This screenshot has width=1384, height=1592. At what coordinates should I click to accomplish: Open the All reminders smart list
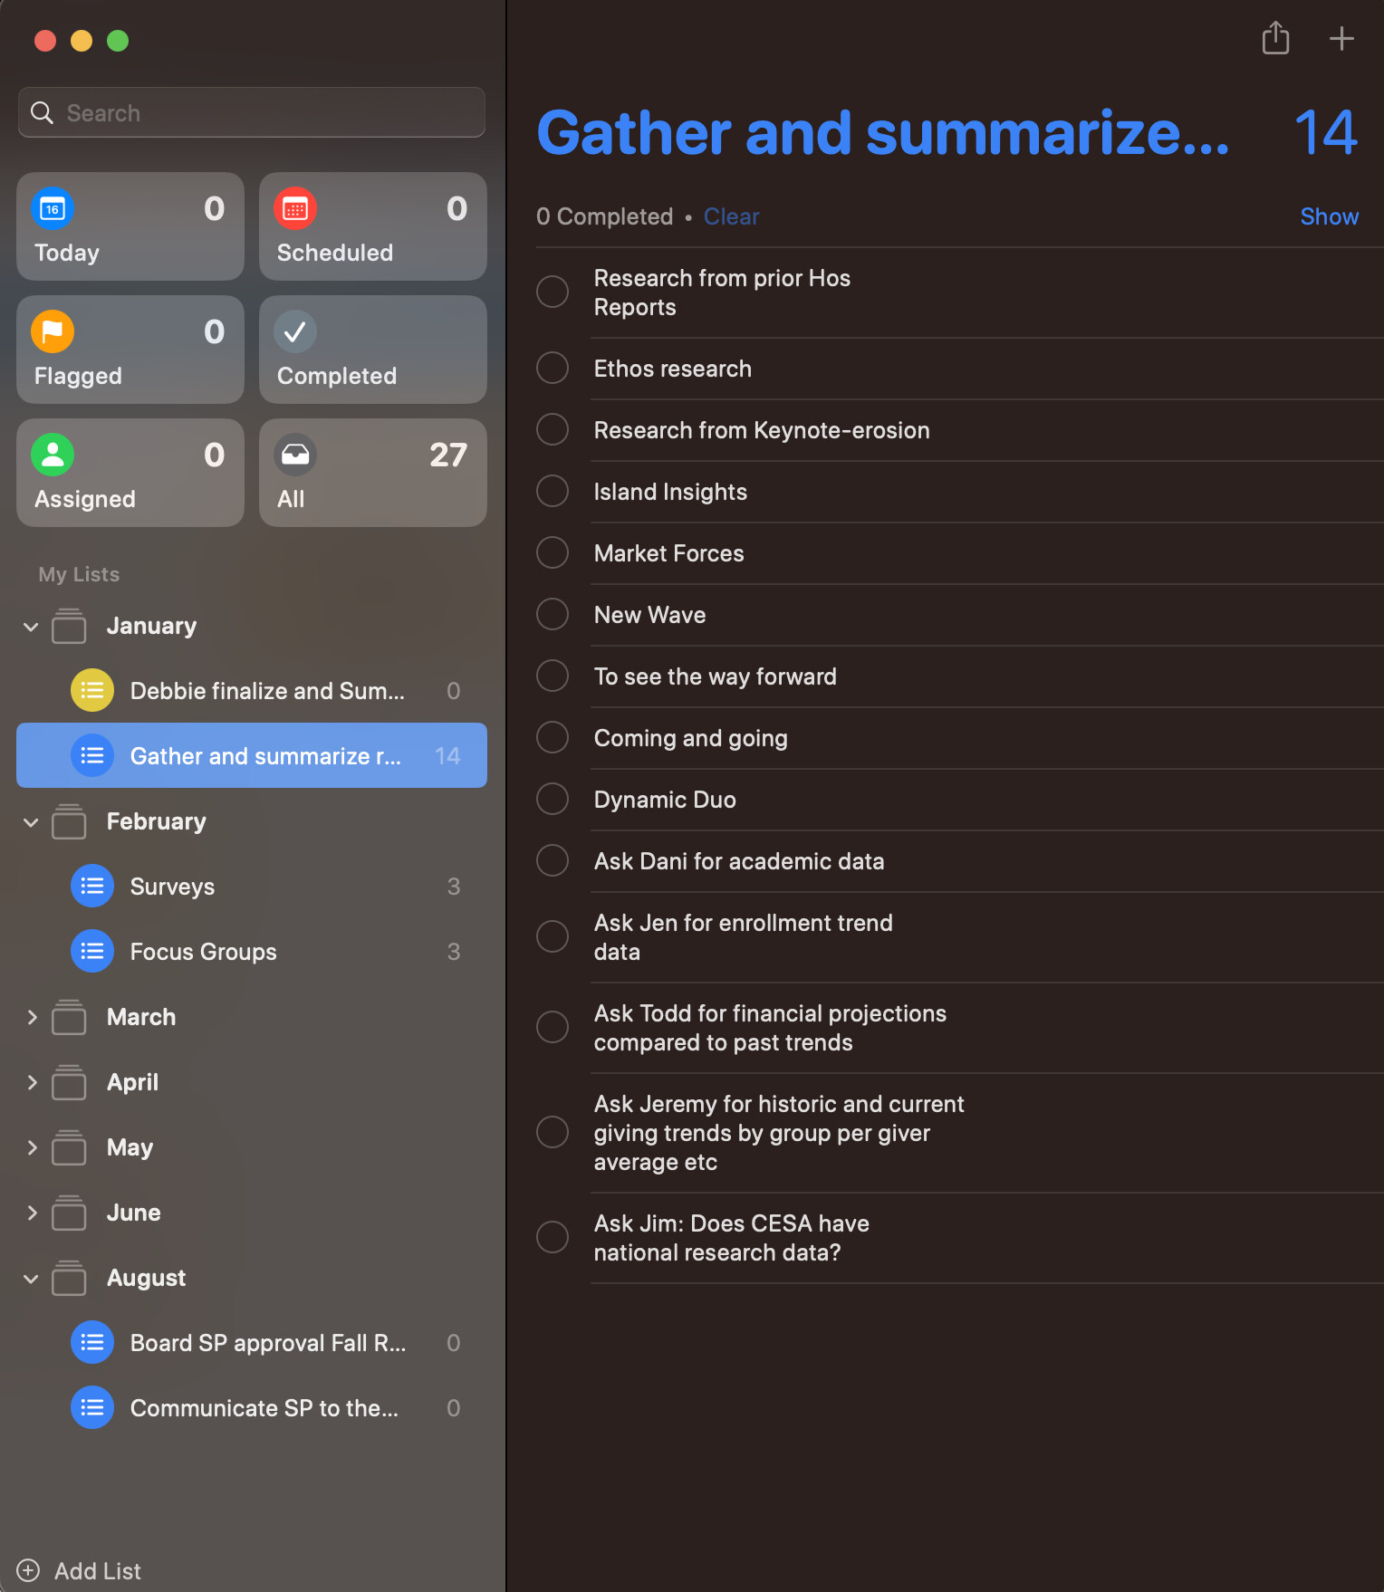372,473
